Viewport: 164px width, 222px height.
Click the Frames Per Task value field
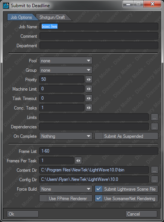tap(56, 160)
